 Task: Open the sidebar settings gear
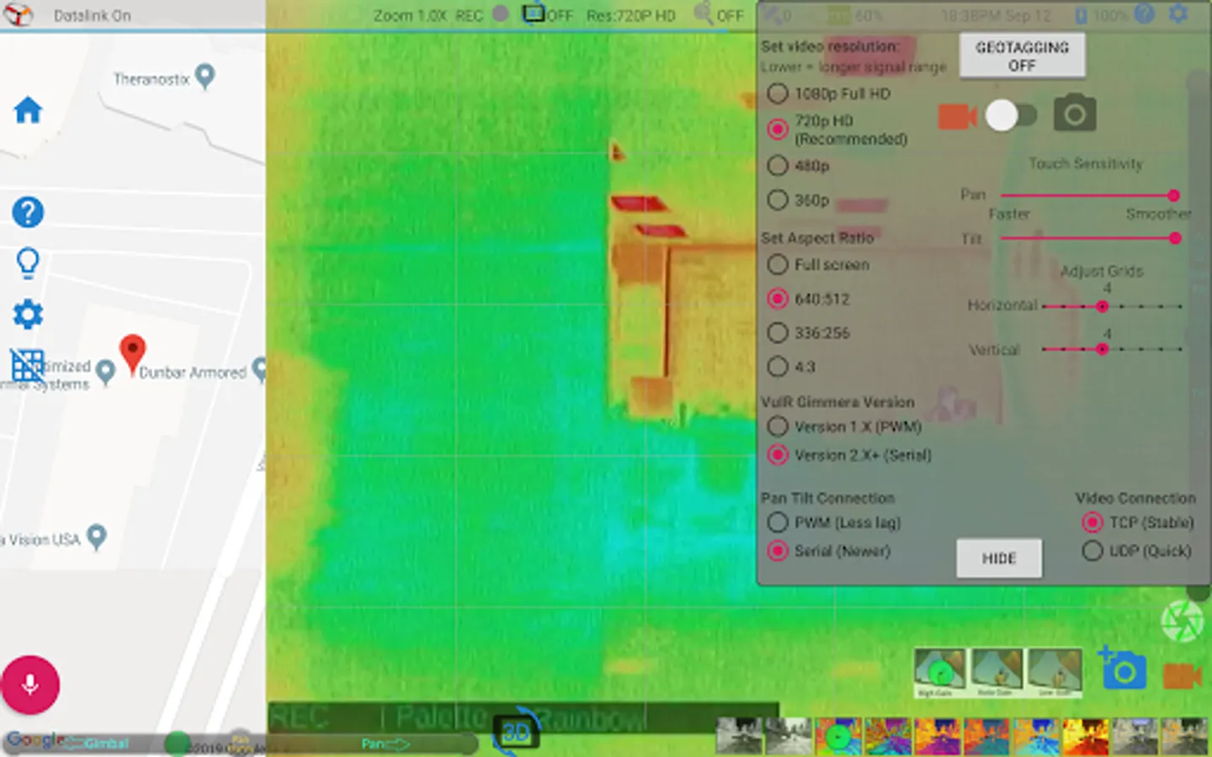28,315
